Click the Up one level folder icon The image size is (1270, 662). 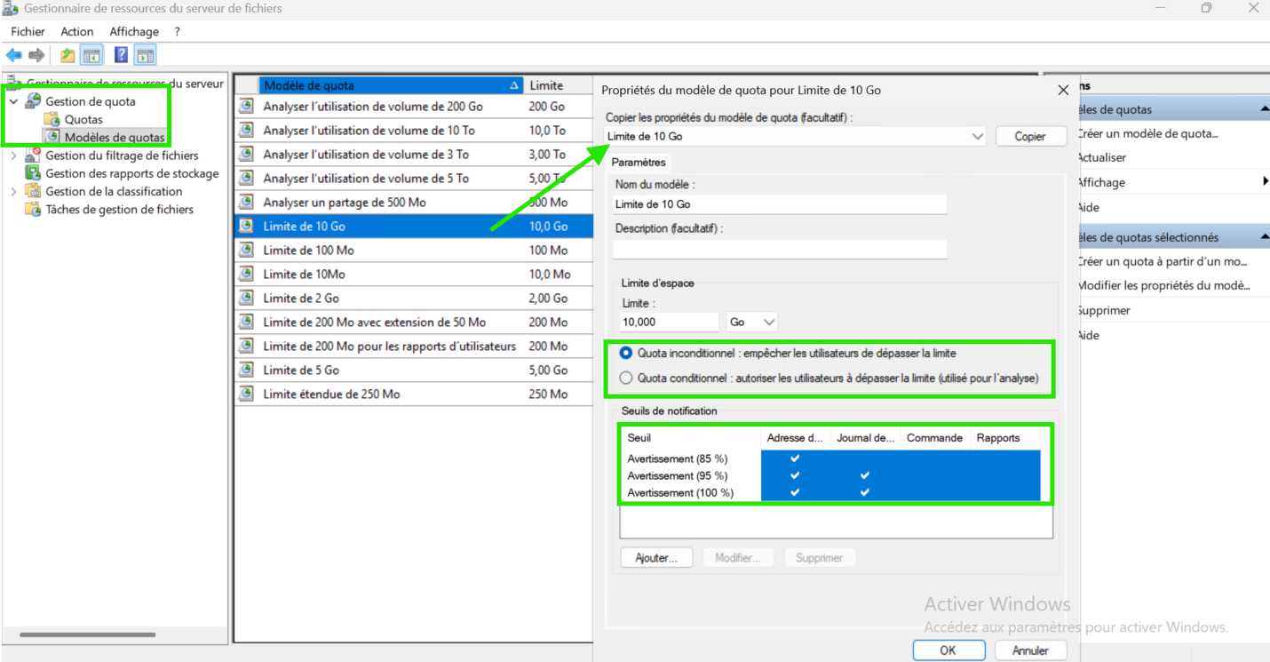(x=67, y=55)
